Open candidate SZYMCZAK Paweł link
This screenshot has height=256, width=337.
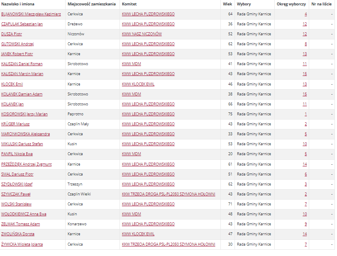pos(16,194)
